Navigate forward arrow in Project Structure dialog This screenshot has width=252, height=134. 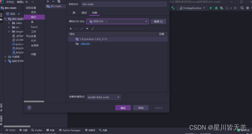pos(32,2)
